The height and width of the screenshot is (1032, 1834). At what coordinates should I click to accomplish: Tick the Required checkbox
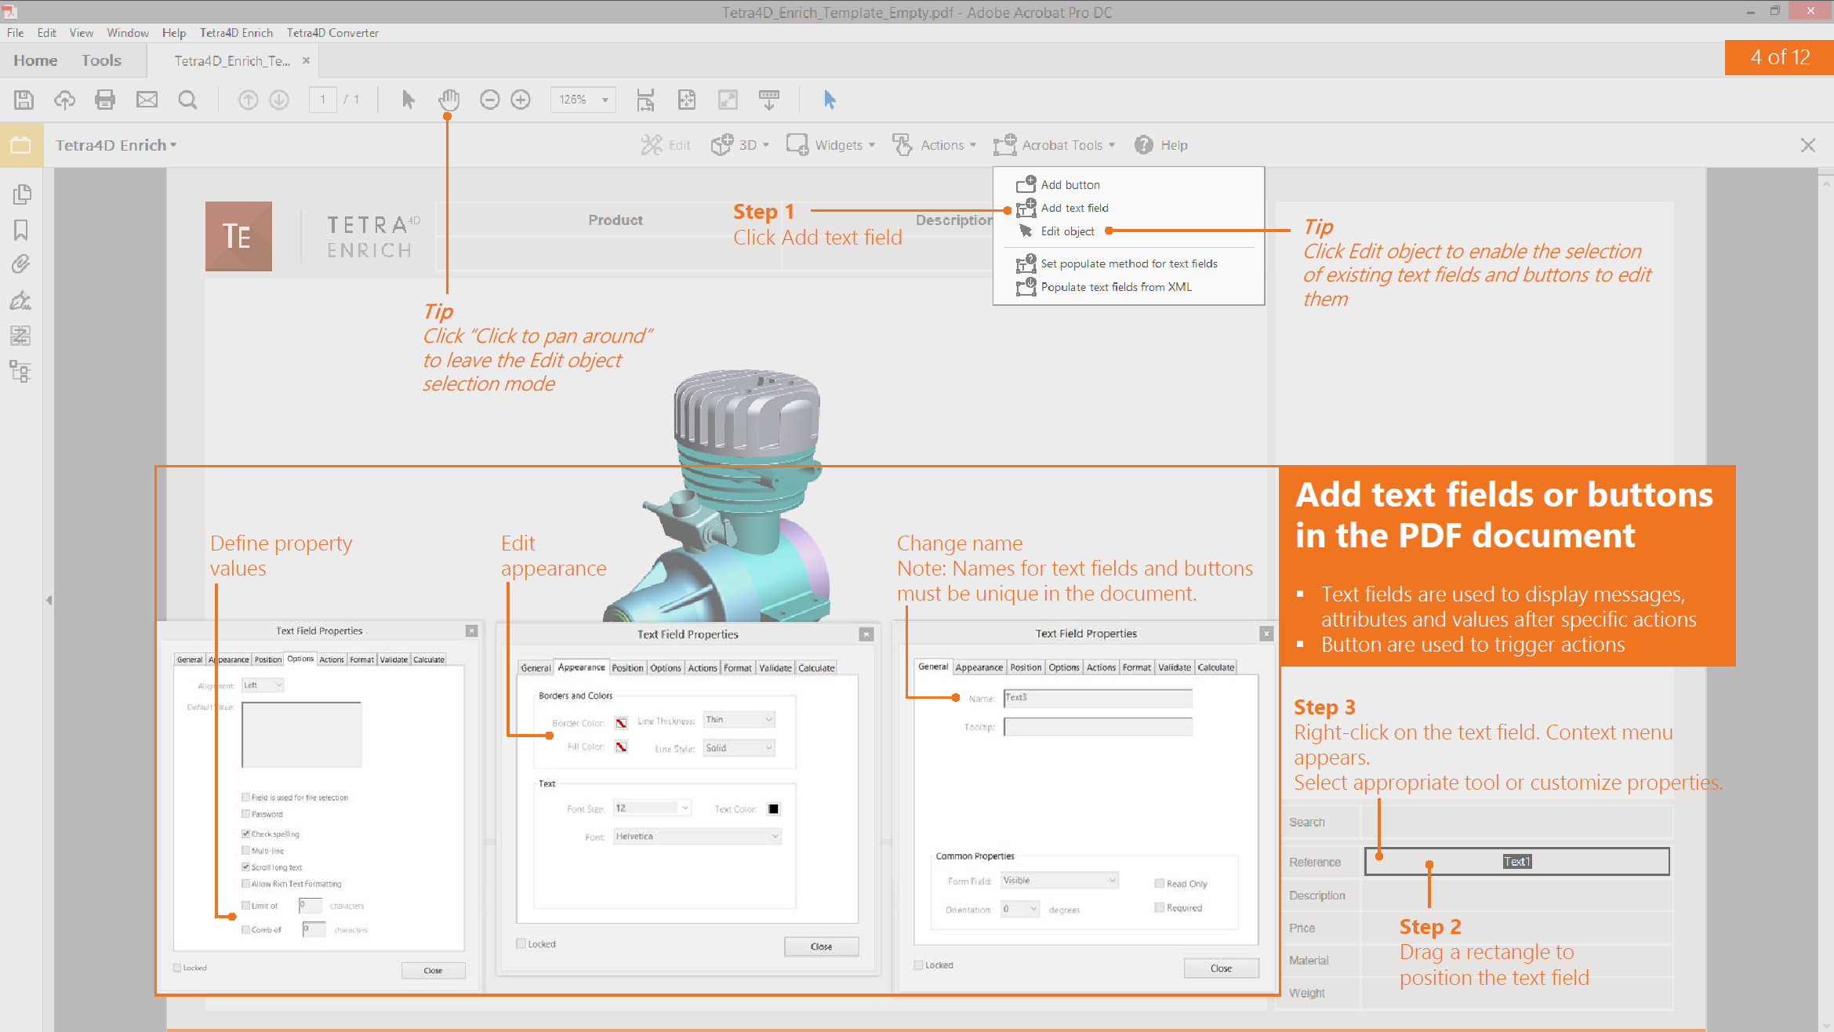click(x=1159, y=907)
